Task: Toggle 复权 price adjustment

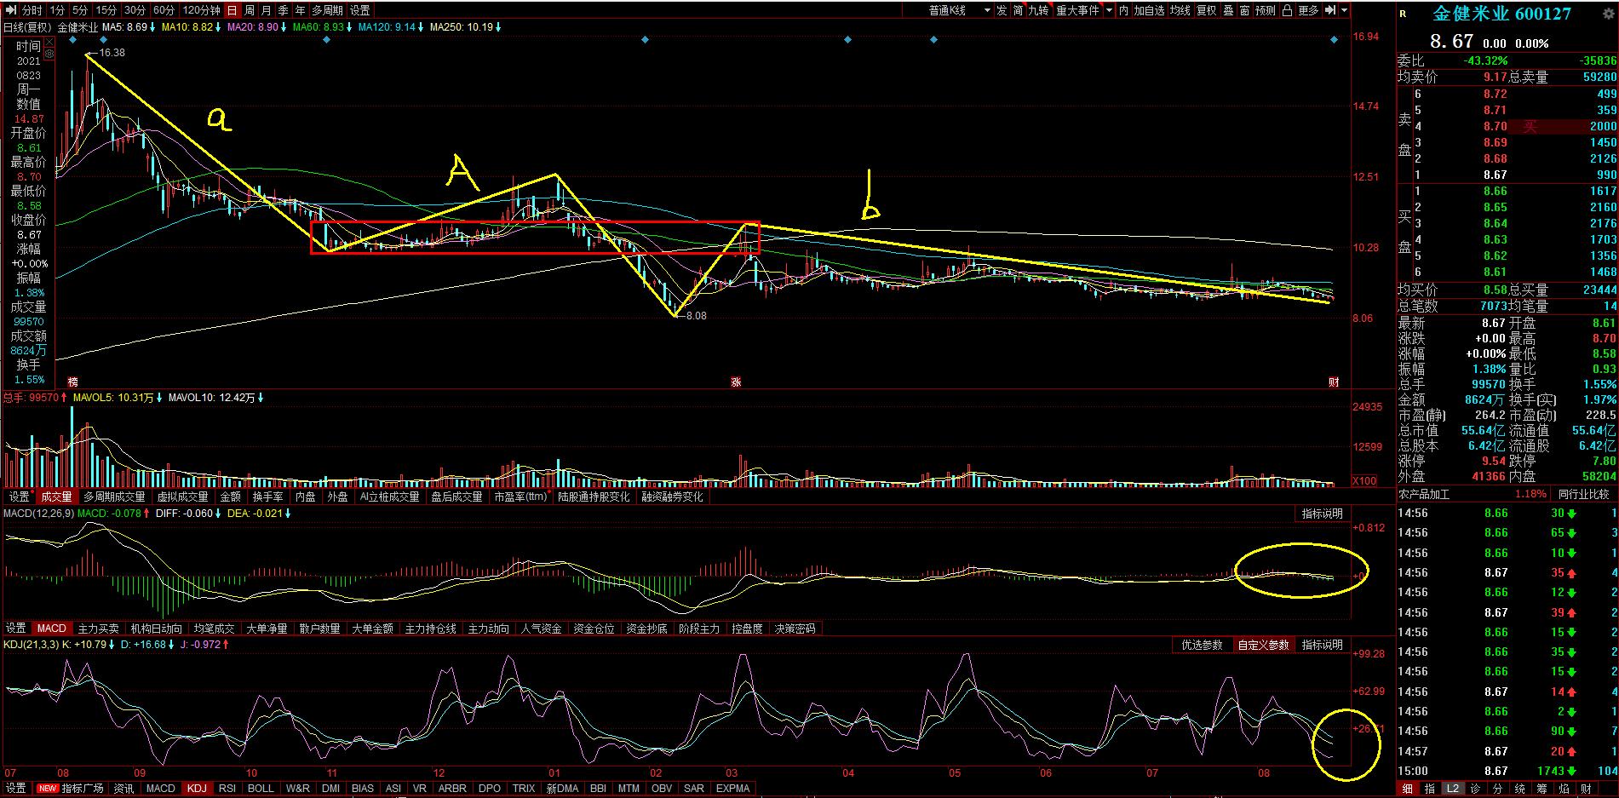Action: 1206,10
